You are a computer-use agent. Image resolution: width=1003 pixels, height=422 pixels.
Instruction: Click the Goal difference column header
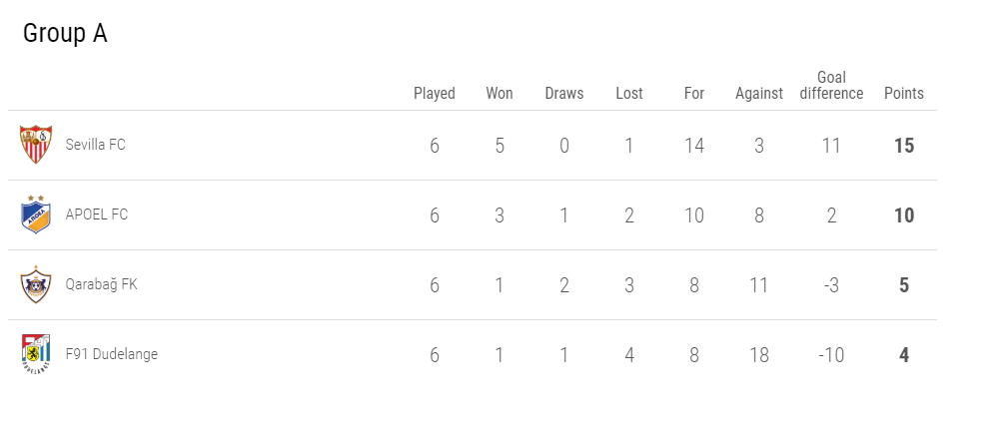tap(831, 86)
